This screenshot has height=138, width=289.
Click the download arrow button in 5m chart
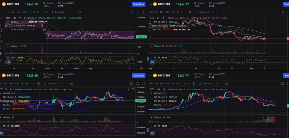click(129, 89)
